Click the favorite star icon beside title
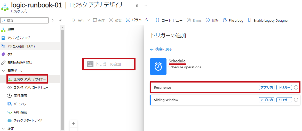Image resolution: width=302 pixels, height=131 pixels. (137, 5)
